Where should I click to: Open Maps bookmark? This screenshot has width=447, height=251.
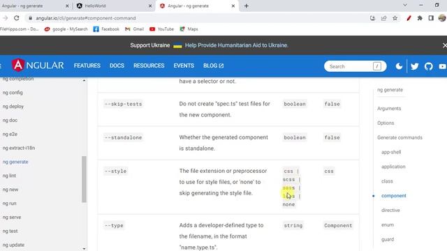point(189,29)
